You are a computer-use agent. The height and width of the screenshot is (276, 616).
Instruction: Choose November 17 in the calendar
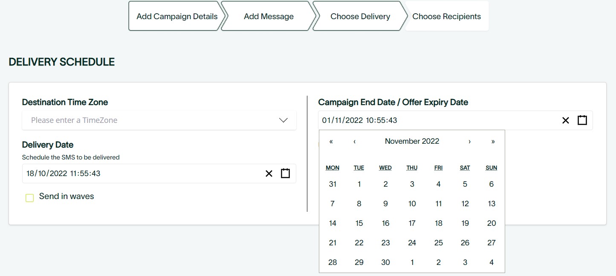pyautogui.click(x=412, y=223)
